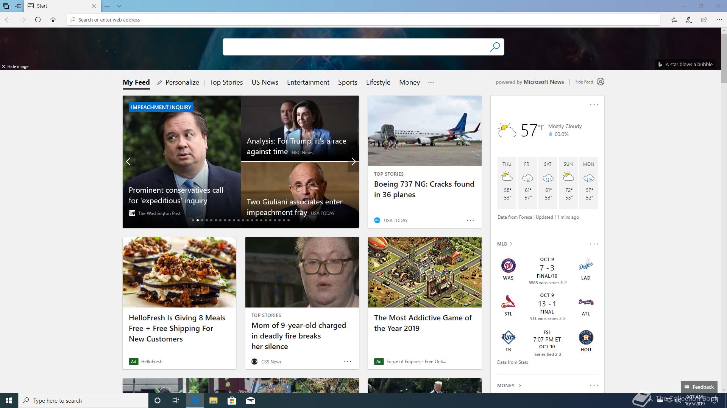Viewport: 727px width, 408px height.
Task: Open 'The Most Addictive Game' ad
Action: pos(423,323)
